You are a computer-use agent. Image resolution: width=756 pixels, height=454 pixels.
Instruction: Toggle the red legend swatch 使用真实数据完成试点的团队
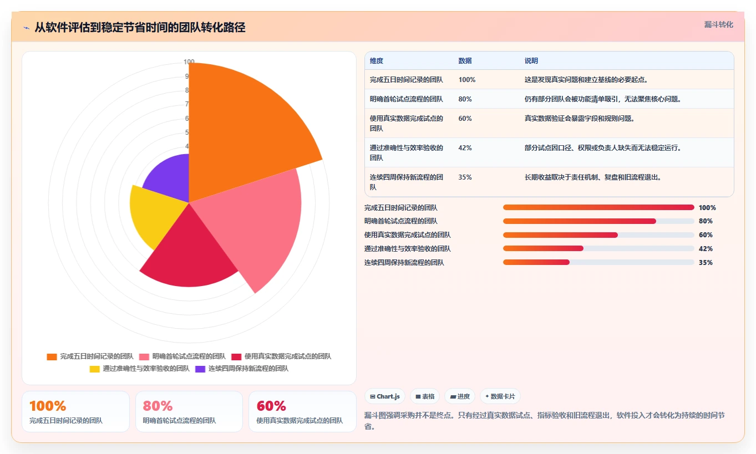[x=236, y=356]
